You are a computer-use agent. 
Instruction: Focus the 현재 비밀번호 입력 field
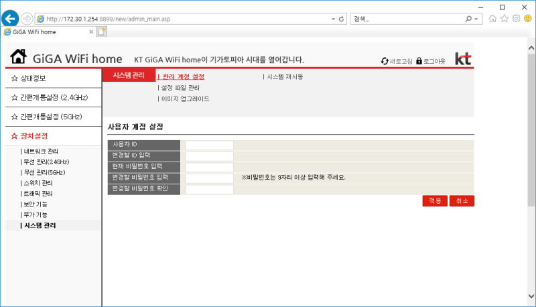pyautogui.click(x=210, y=167)
